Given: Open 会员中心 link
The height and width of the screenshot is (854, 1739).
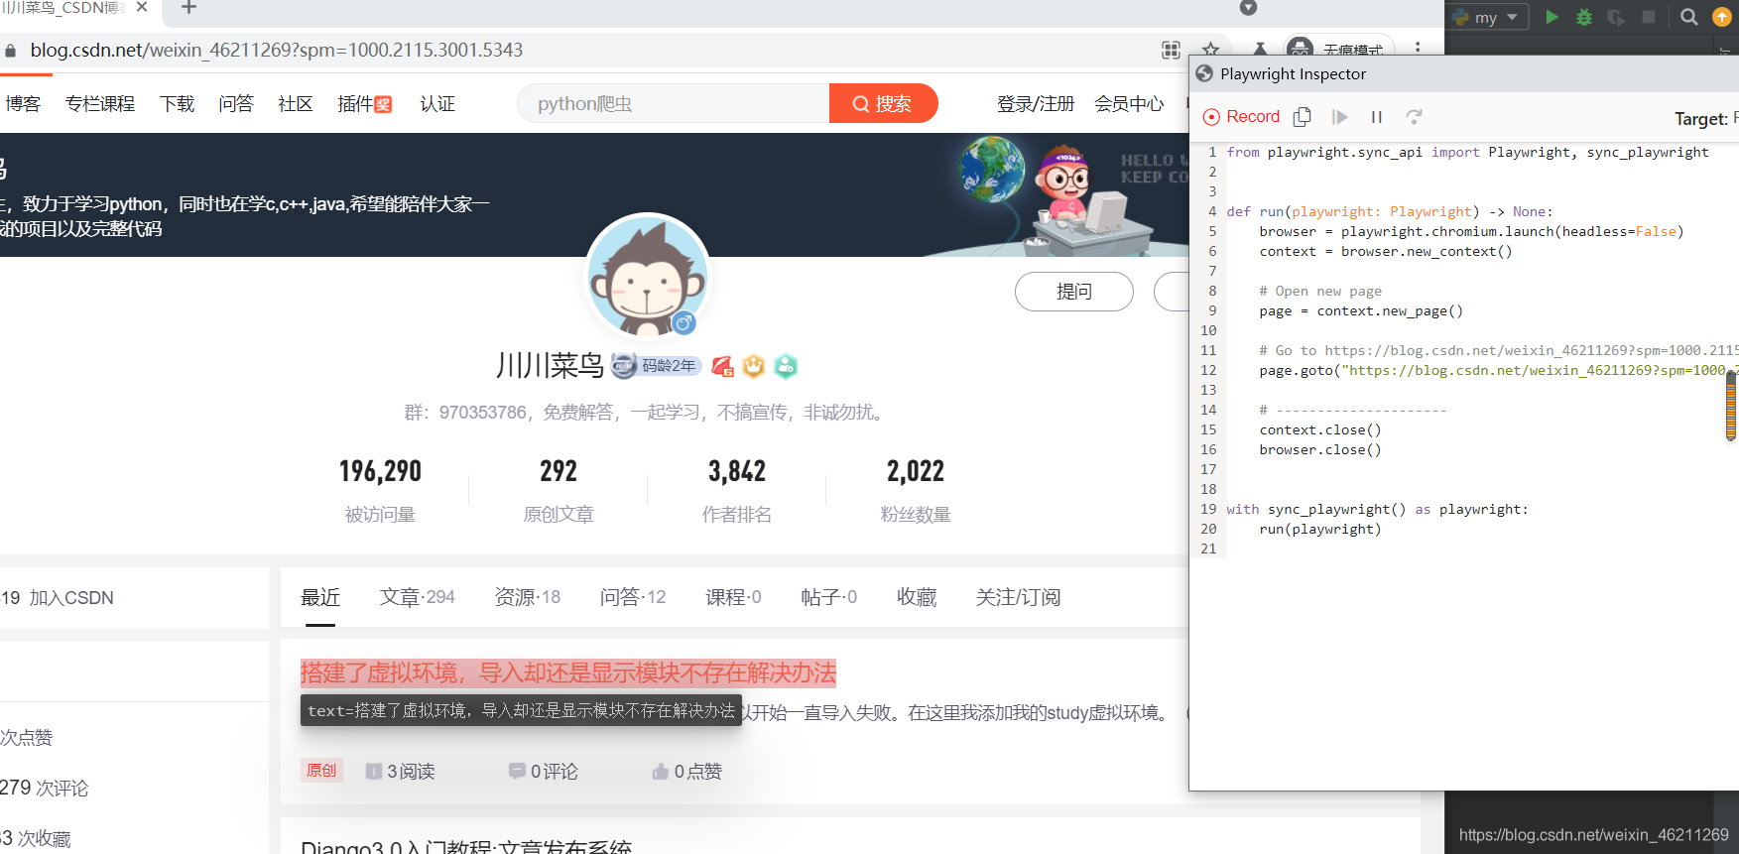Looking at the screenshot, I should click(x=1129, y=104).
